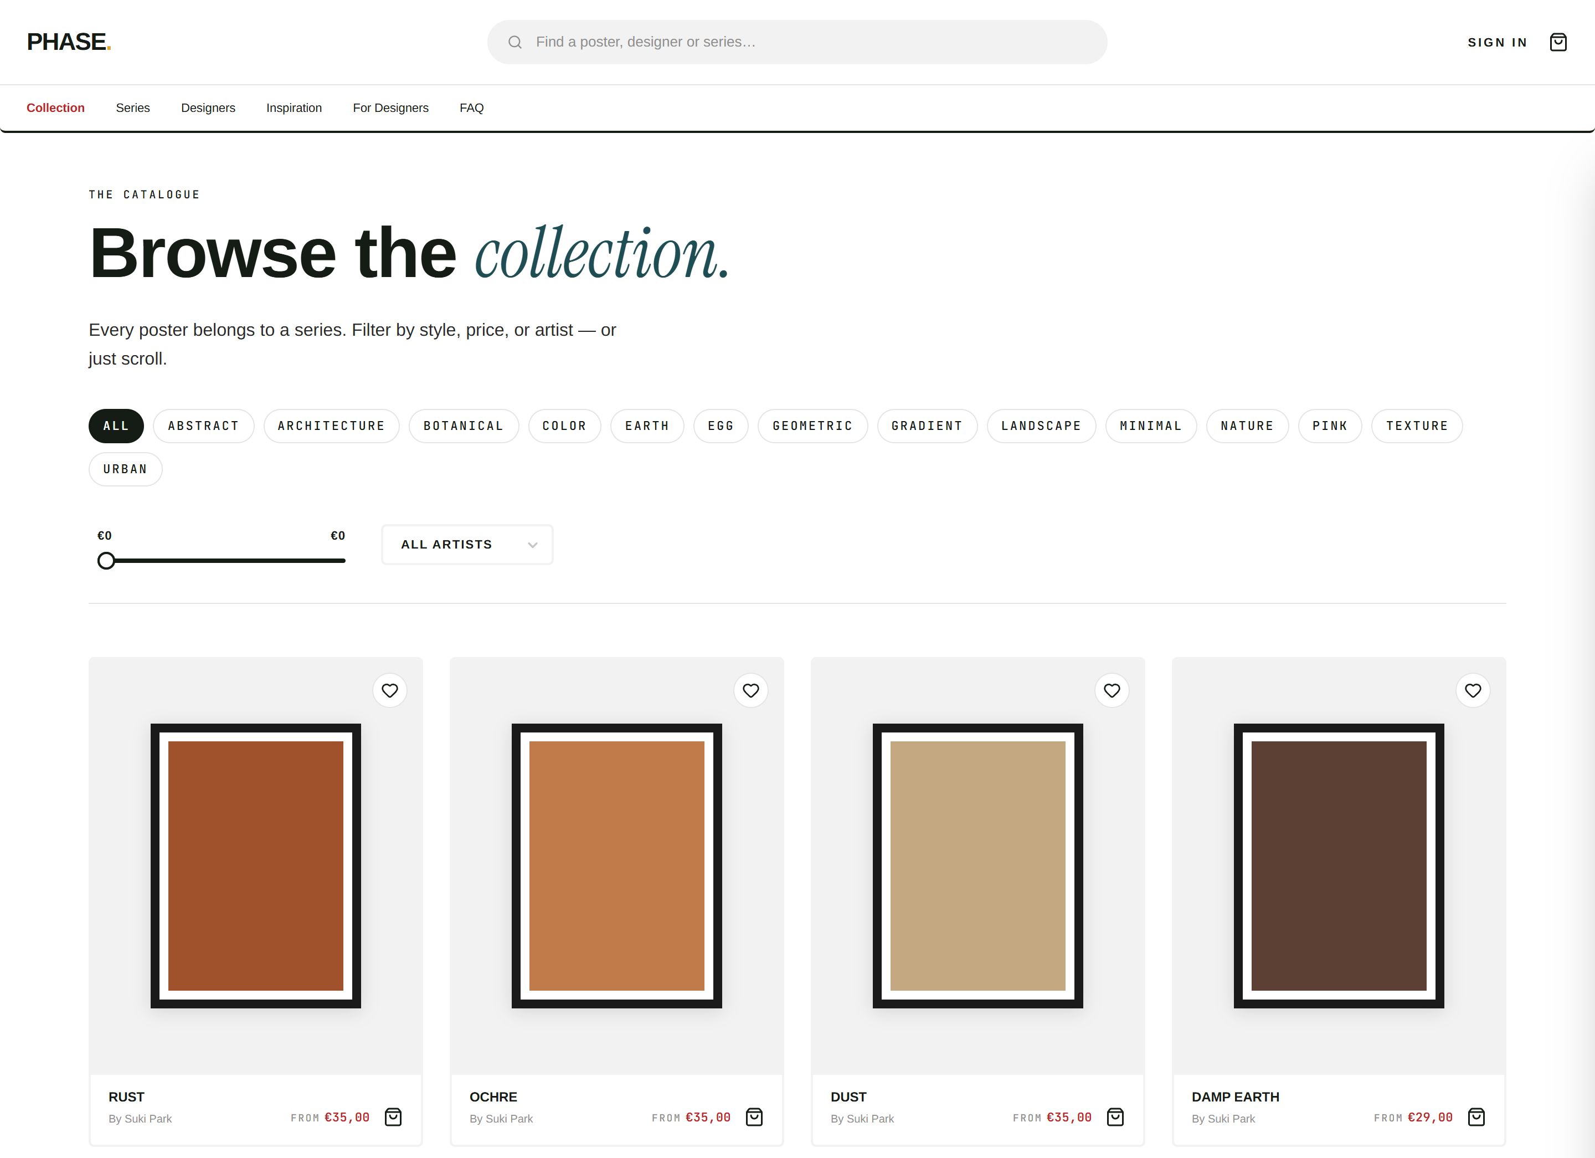1595x1158 pixels.
Task: Favorite the Ochre poster with the heart
Action: pos(751,690)
